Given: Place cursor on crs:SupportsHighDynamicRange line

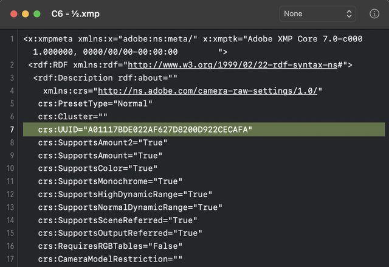Looking at the screenshot, I should click(125, 194).
